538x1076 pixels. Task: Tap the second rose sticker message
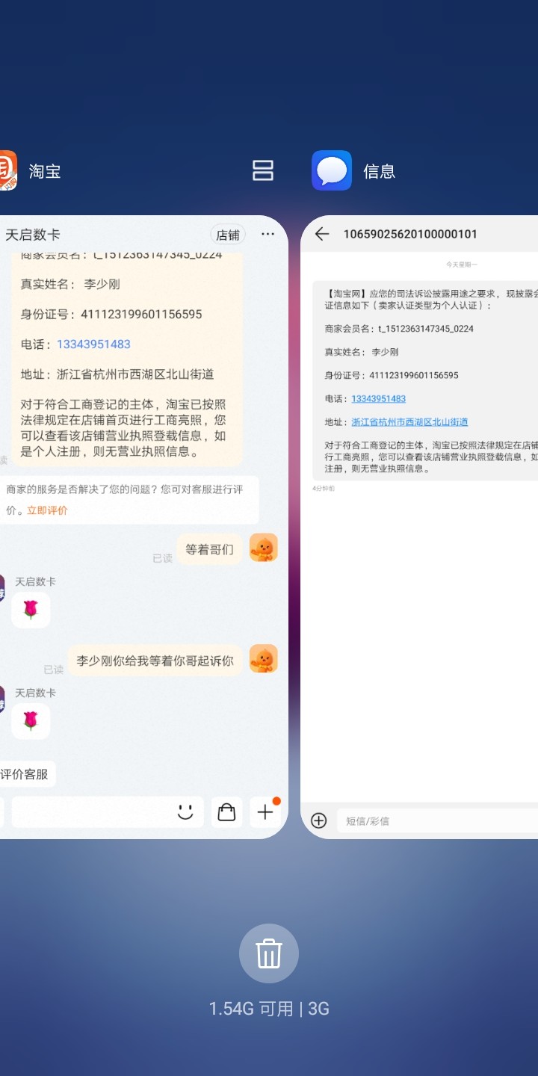31,721
